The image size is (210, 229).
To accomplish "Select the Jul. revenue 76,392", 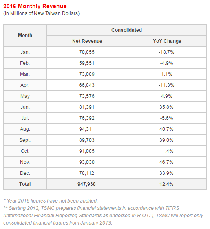I will pyautogui.click(x=87, y=118).
